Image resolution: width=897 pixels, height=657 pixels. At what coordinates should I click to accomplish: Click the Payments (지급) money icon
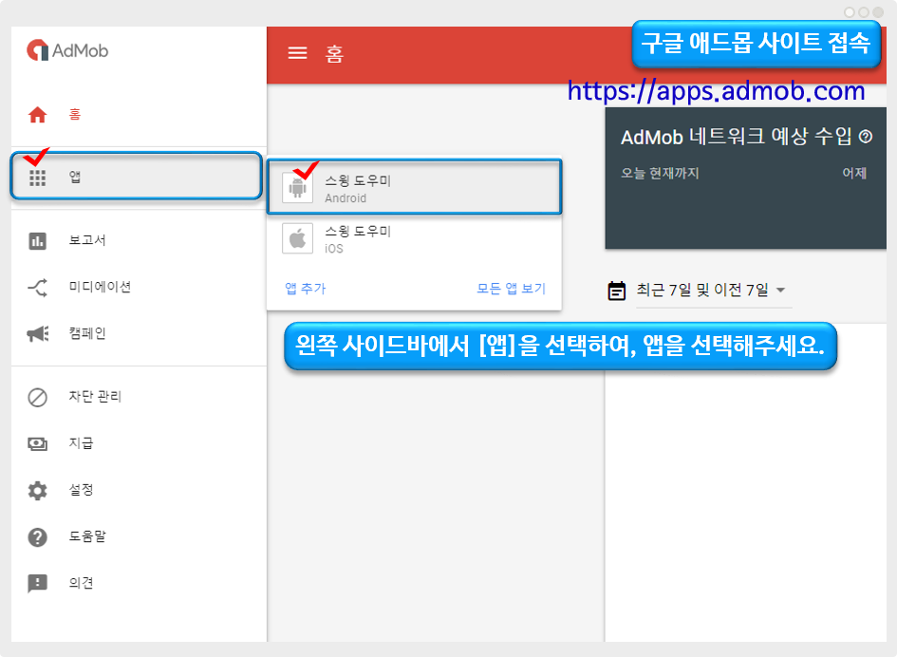(x=37, y=443)
